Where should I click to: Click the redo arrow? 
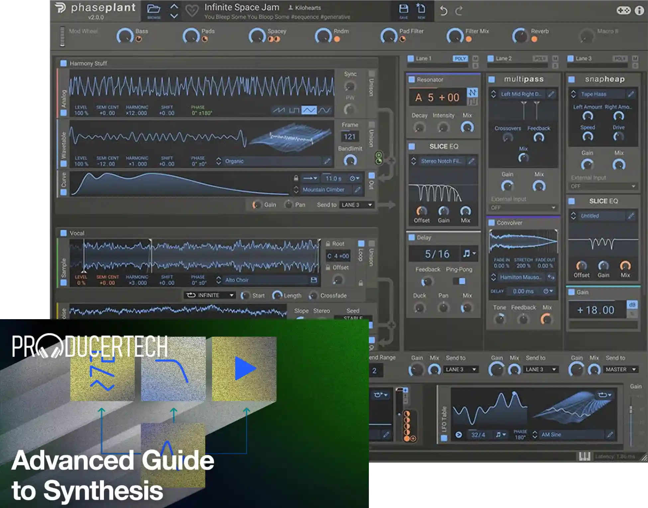[459, 11]
